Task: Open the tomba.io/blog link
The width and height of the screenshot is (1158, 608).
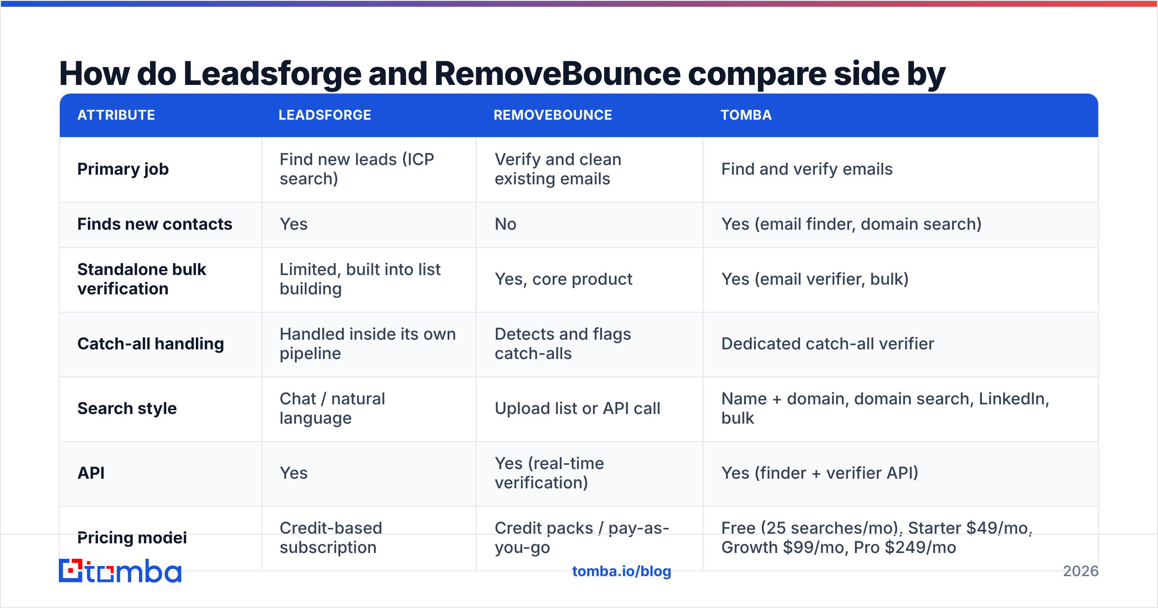Action: (x=621, y=571)
